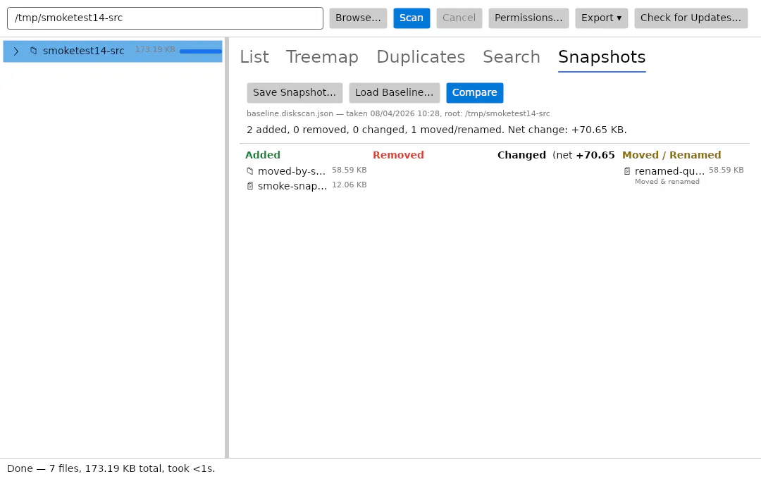Image resolution: width=761 pixels, height=479 pixels.
Task: Click the 173.19 KB size in the tree
Action: tap(155, 49)
